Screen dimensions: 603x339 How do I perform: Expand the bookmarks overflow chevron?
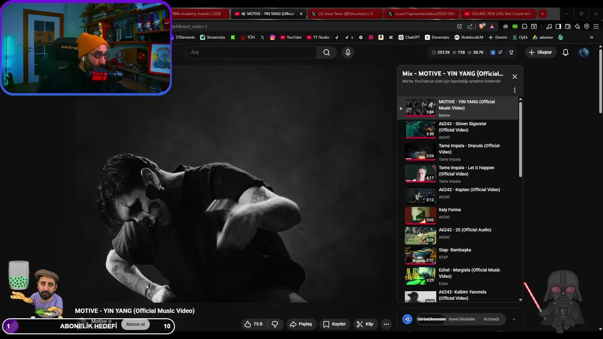592,37
